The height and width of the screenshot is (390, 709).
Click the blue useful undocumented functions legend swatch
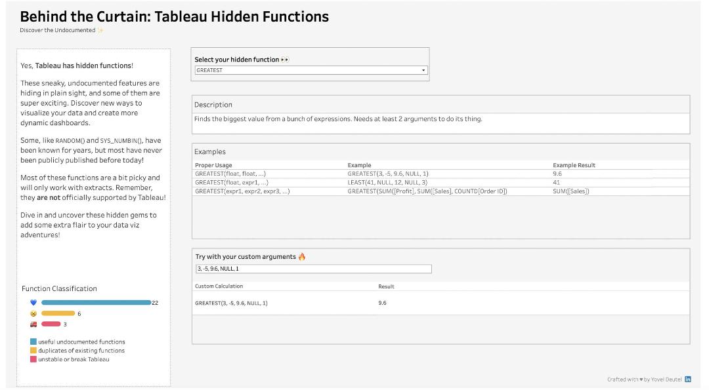coord(33,341)
